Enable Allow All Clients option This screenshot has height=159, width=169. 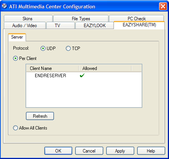(15, 128)
